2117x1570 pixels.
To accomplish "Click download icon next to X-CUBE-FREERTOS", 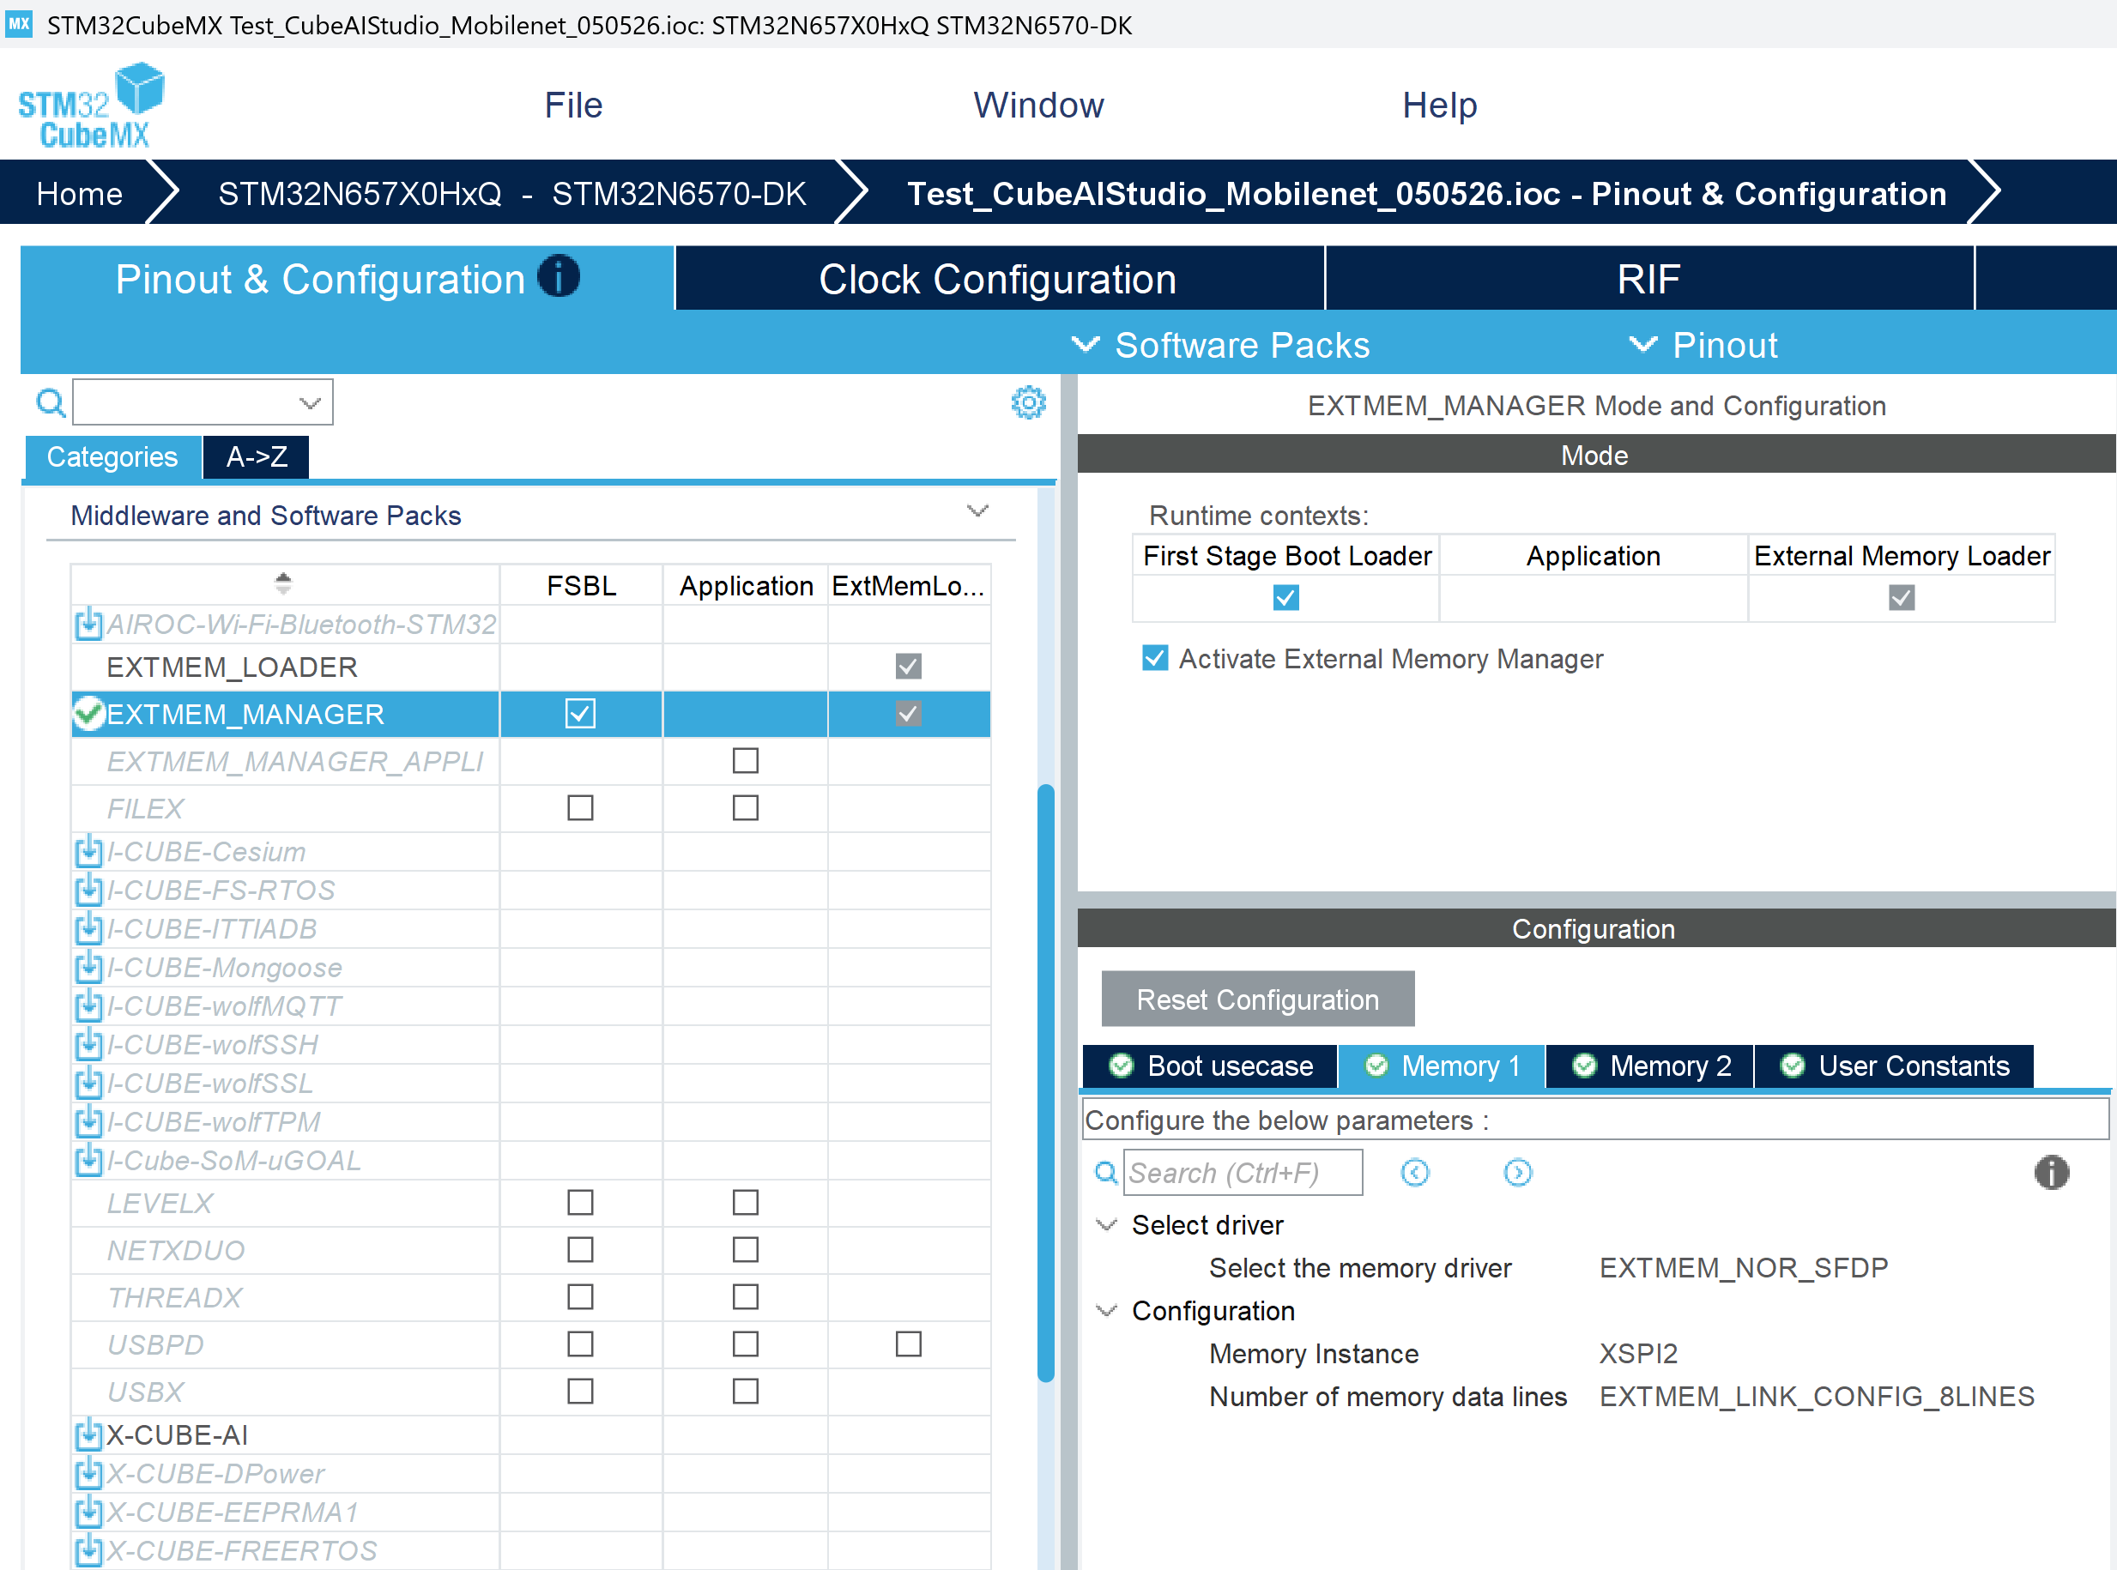I will coord(88,1550).
